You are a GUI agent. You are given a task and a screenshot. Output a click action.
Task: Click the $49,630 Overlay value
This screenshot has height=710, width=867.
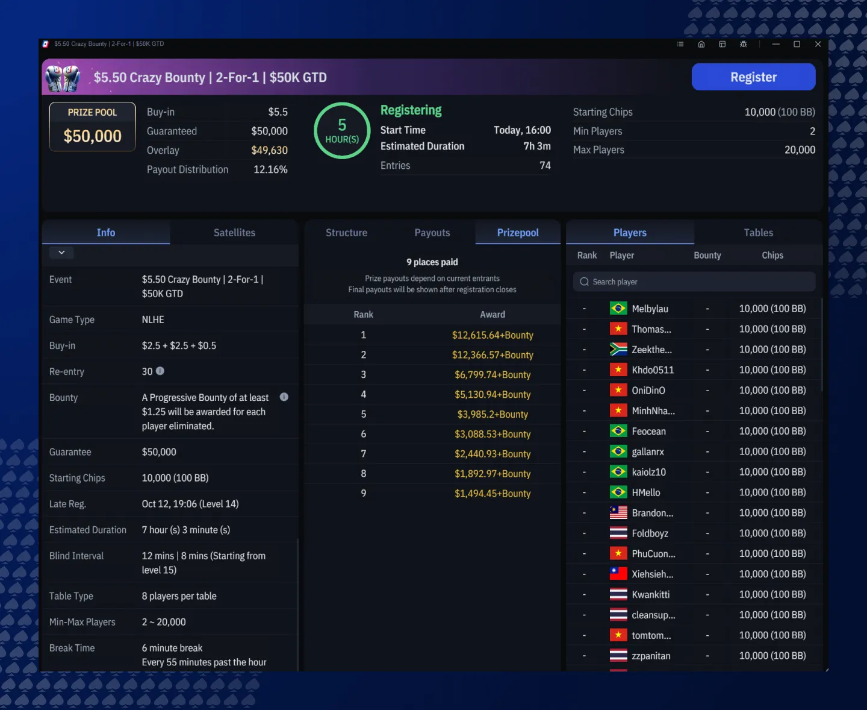point(269,151)
